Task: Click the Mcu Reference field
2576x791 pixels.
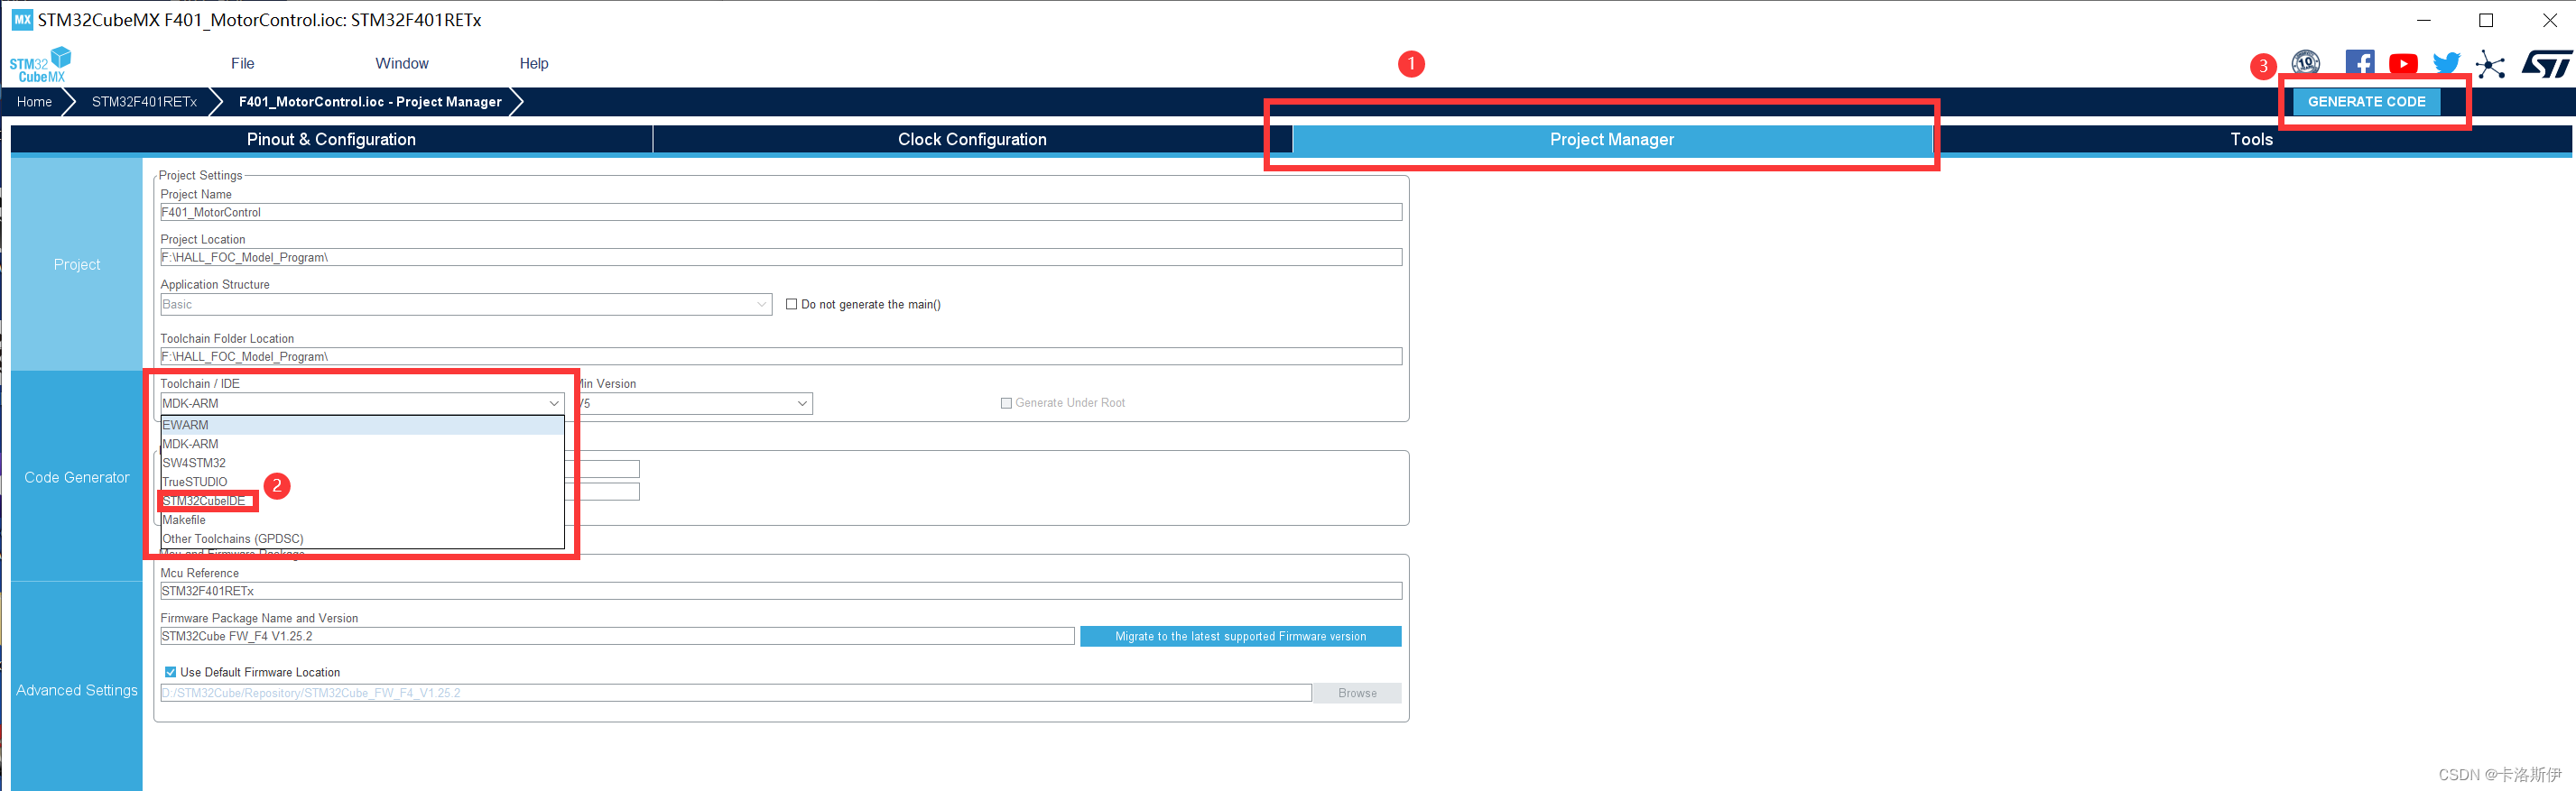Action: click(781, 592)
